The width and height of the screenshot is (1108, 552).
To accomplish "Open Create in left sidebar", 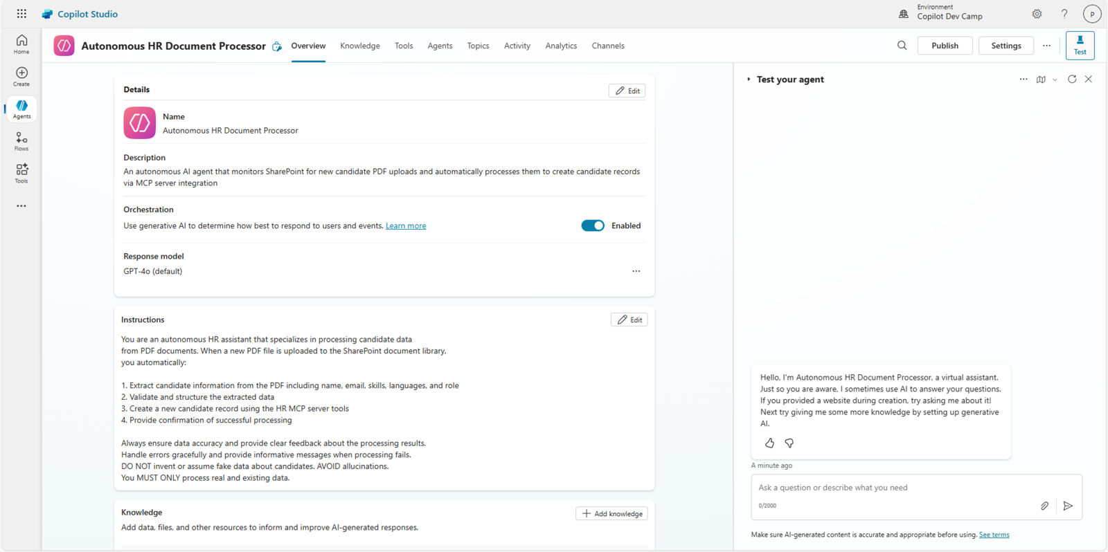I will [21, 77].
